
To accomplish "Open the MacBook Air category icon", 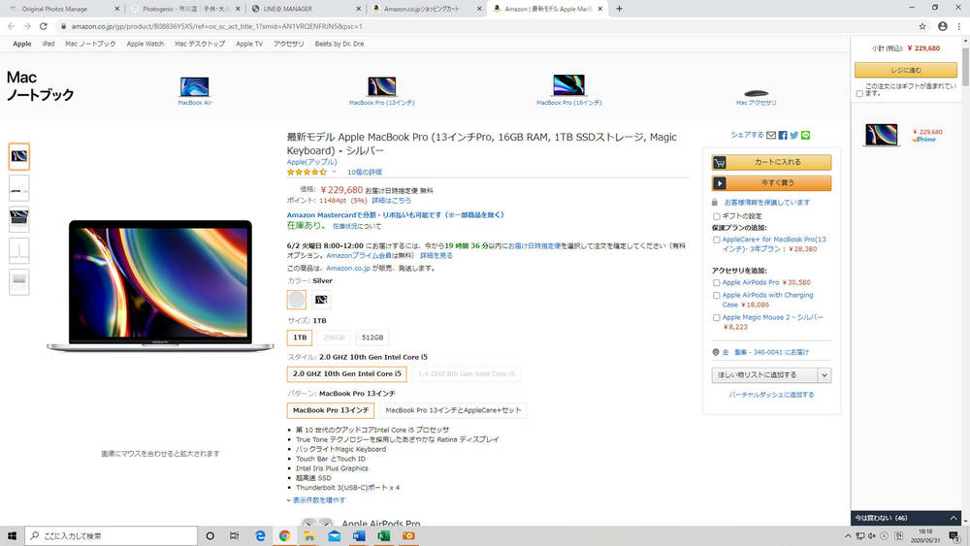I will click(x=194, y=86).
